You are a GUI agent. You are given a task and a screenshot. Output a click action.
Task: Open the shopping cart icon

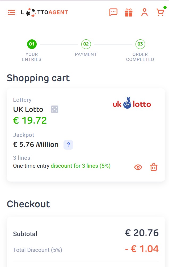(x=160, y=12)
